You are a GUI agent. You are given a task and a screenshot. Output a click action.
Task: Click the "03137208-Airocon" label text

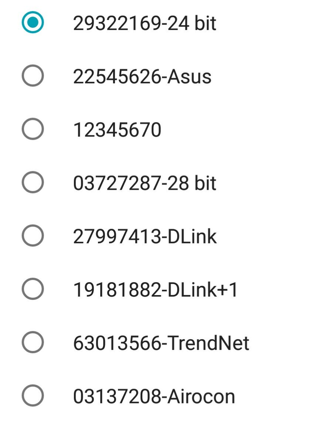154,396
